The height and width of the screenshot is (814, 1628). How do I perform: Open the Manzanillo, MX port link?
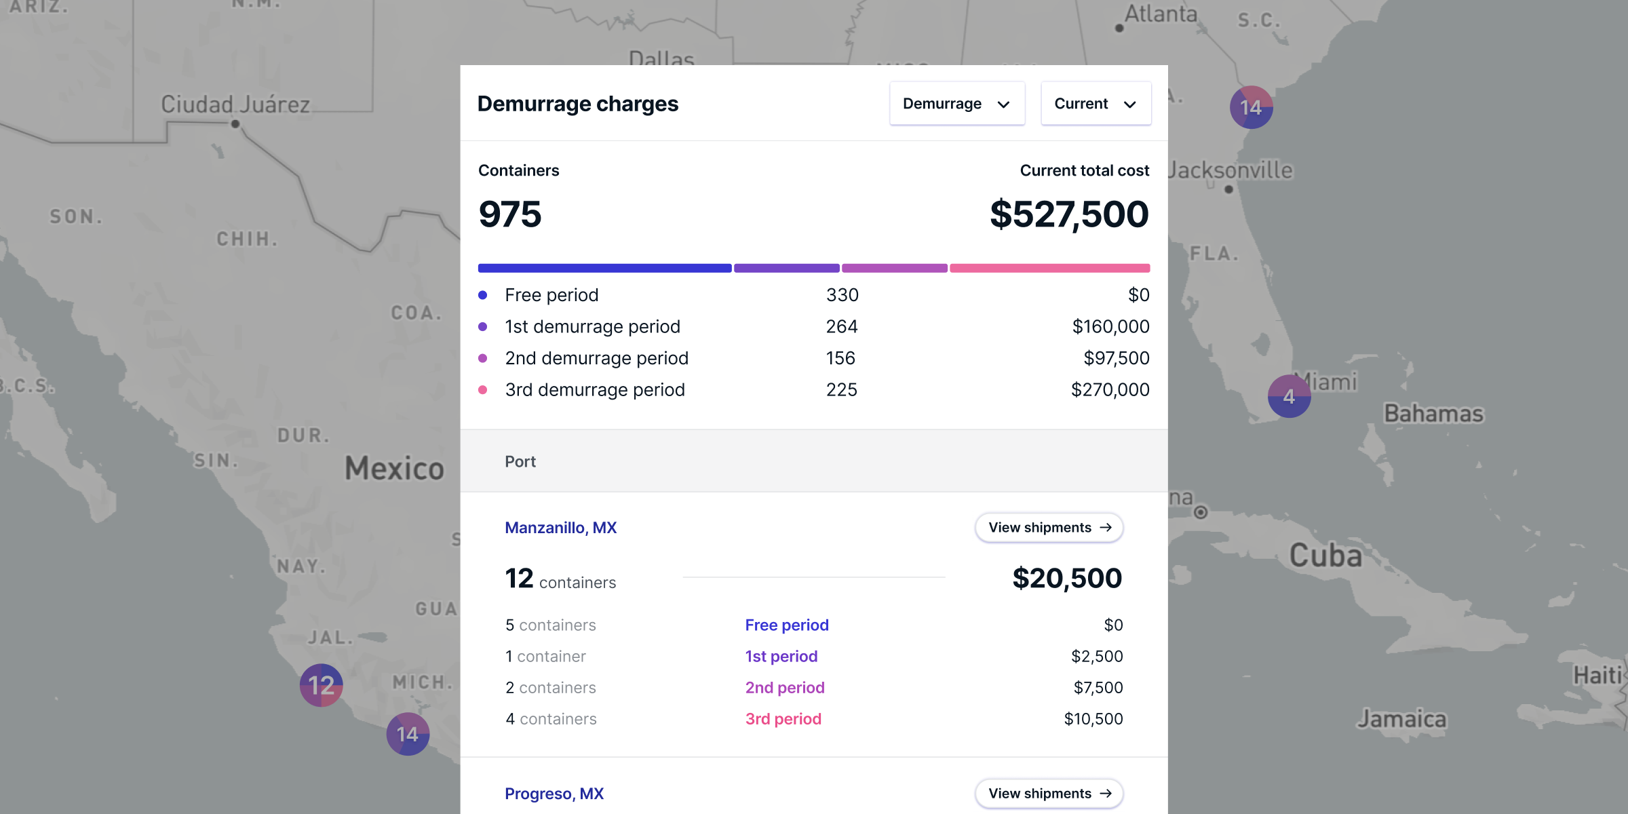[560, 527]
